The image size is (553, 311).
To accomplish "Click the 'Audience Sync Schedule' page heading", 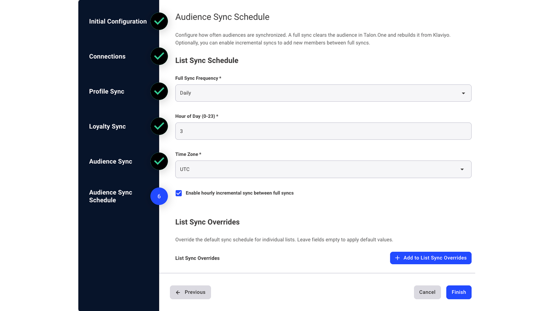I will coord(222,17).
